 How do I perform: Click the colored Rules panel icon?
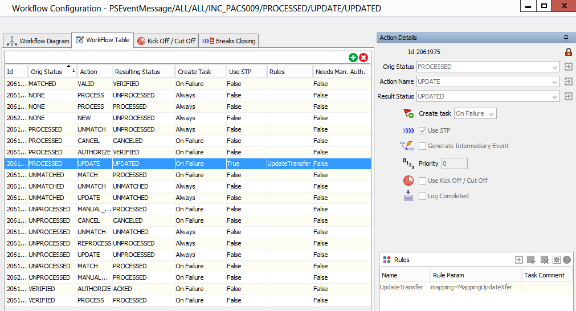coord(387,260)
